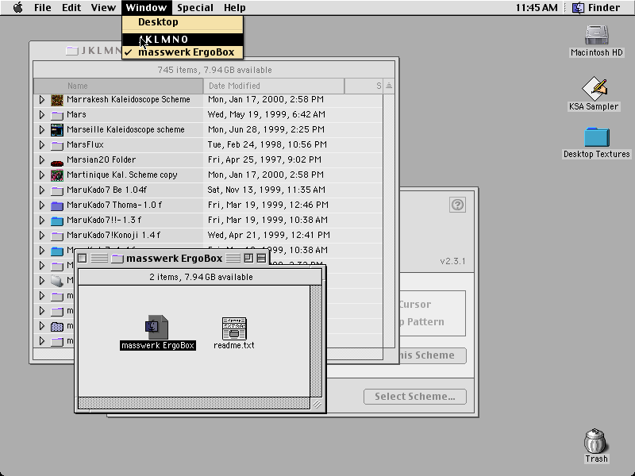Click the MarsFlux folder icon

click(57, 145)
